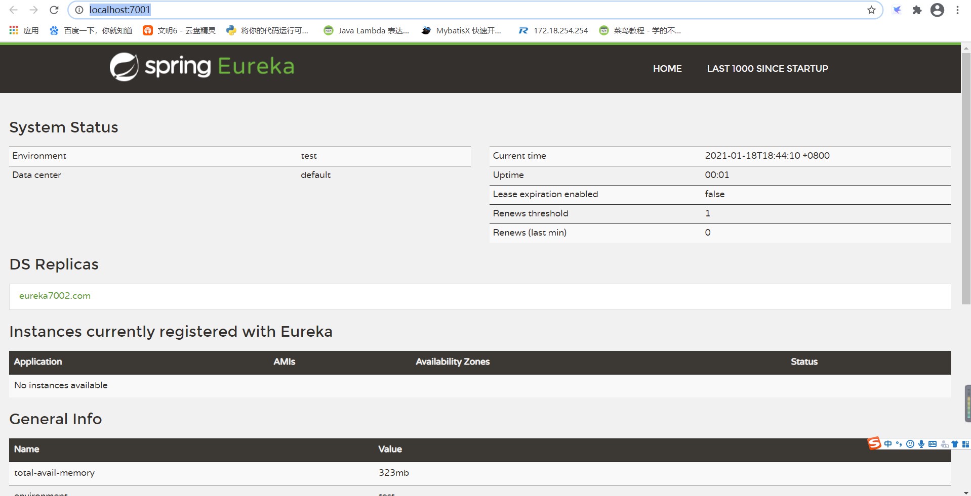This screenshot has width=971, height=496.
Task: Click the 323mb value cell
Action: point(393,473)
